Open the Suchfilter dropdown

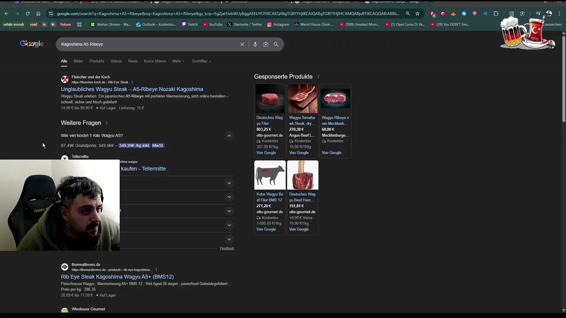pos(201,61)
